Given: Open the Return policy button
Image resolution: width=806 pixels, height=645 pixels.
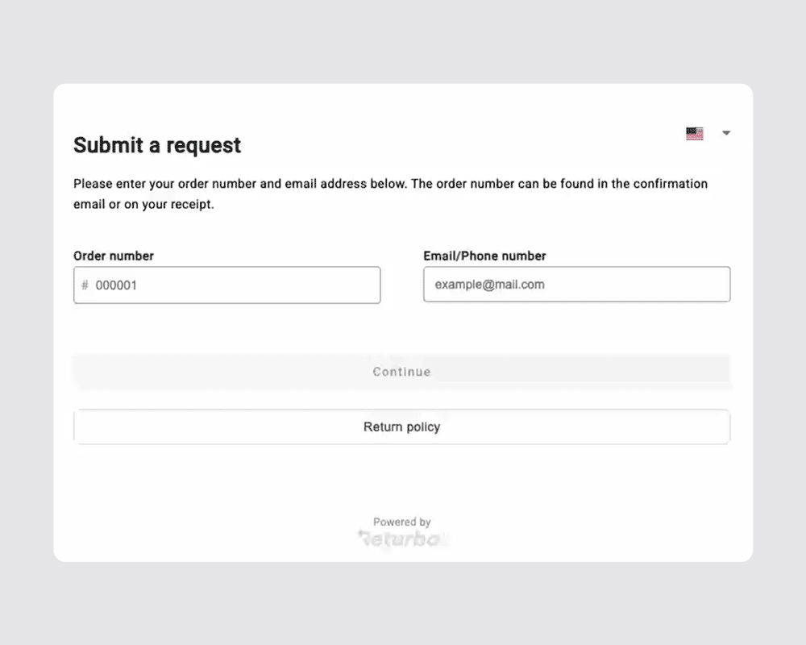Looking at the screenshot, I should (401, 427).
